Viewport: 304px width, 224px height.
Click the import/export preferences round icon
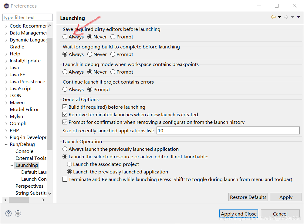coord(18,213)
